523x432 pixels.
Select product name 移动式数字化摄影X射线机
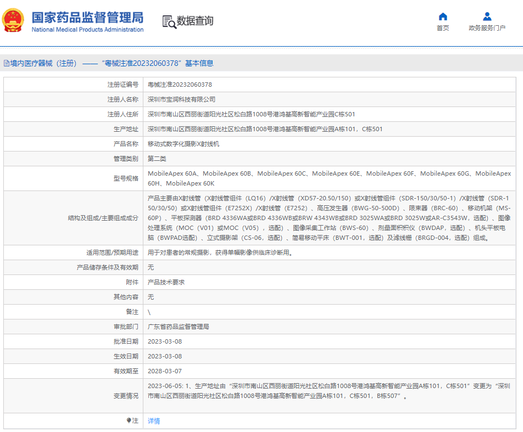pos(183,144)
